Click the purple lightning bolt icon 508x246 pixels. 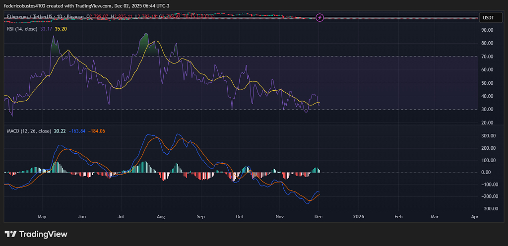tap(320, 17)
